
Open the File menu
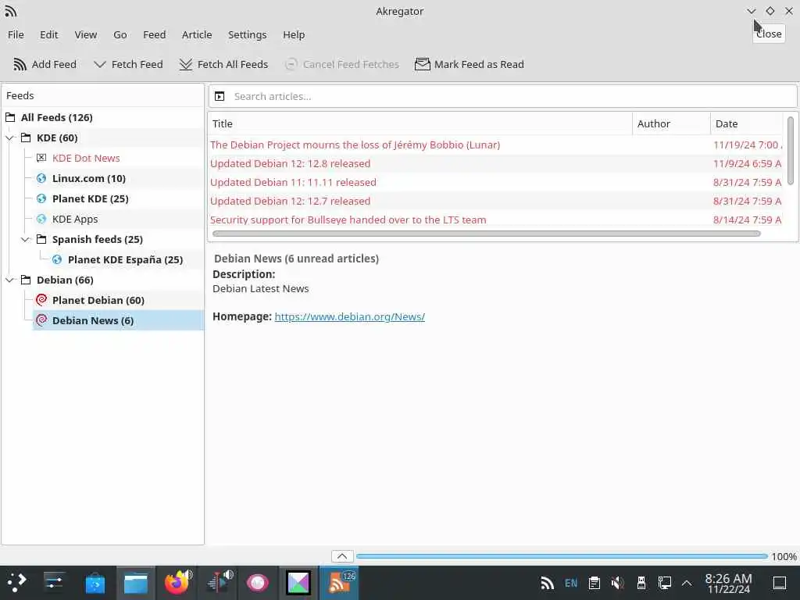tap(16, 34)
